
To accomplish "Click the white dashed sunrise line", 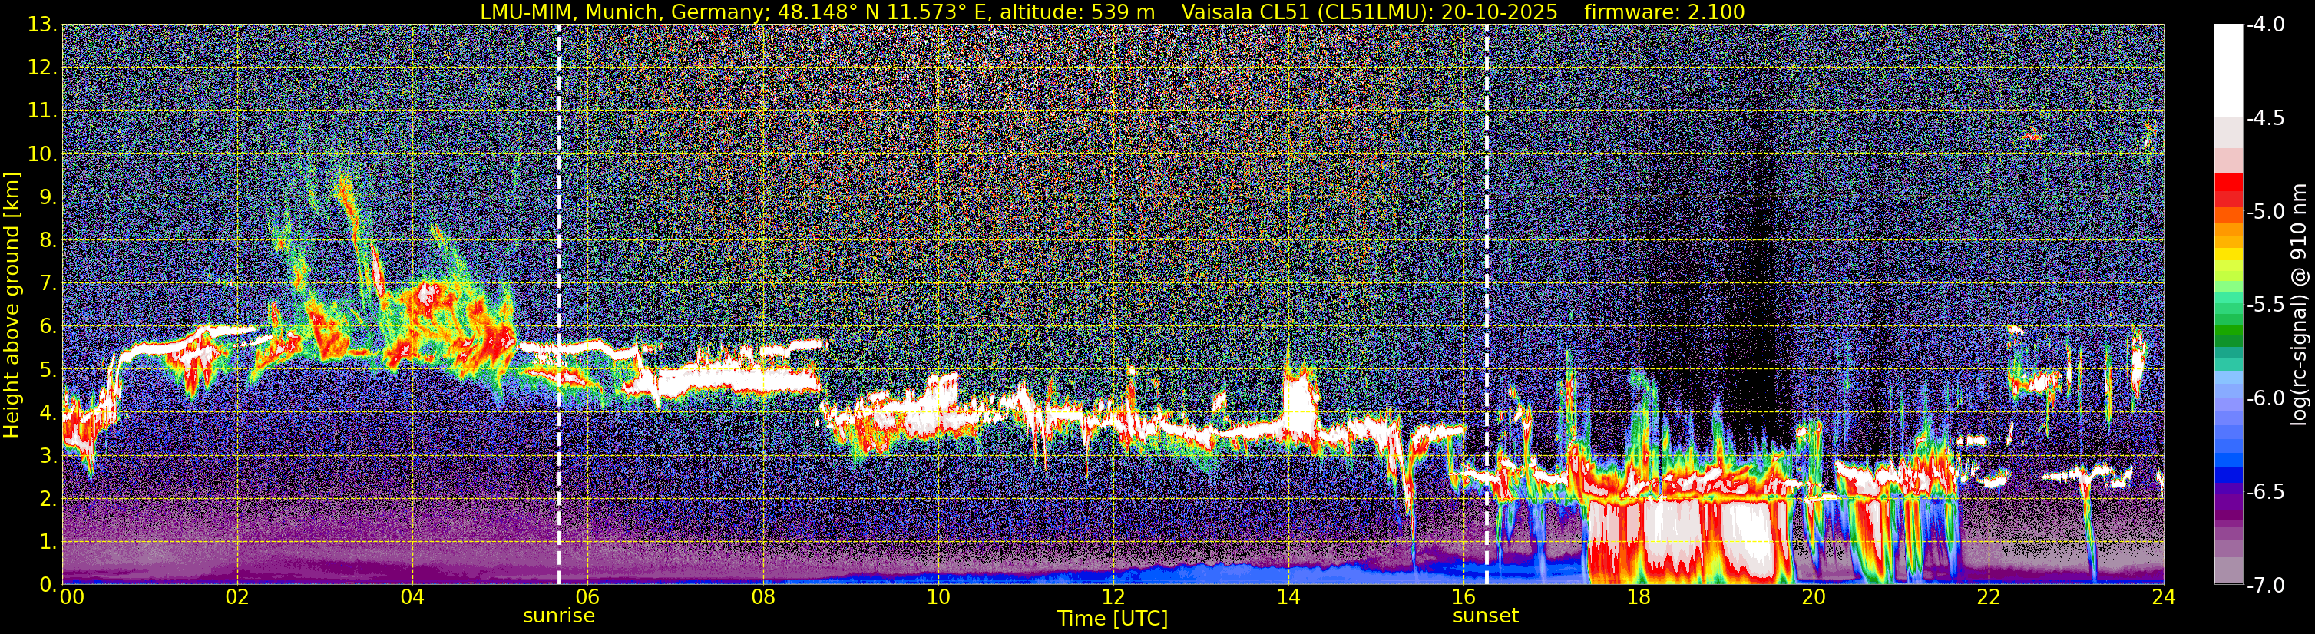I will (559, 305).
